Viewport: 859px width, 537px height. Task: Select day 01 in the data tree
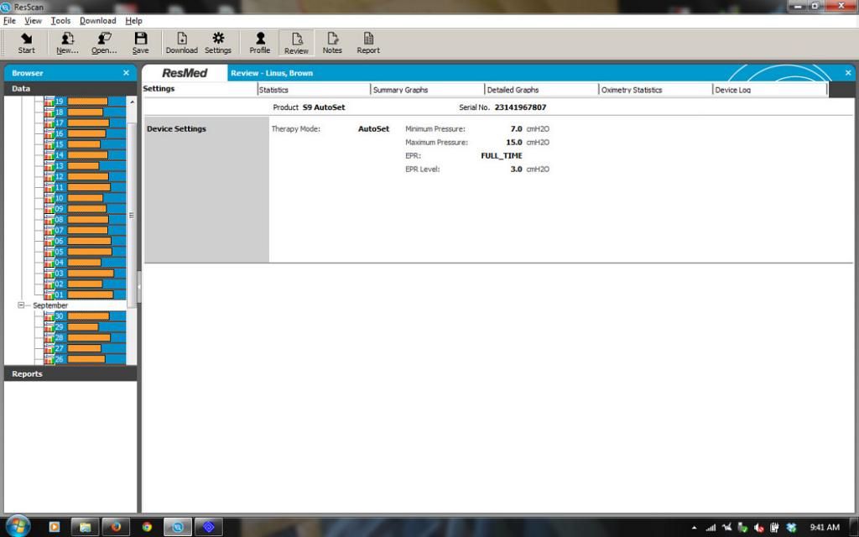pyautogui.click(x=85, y=295)
